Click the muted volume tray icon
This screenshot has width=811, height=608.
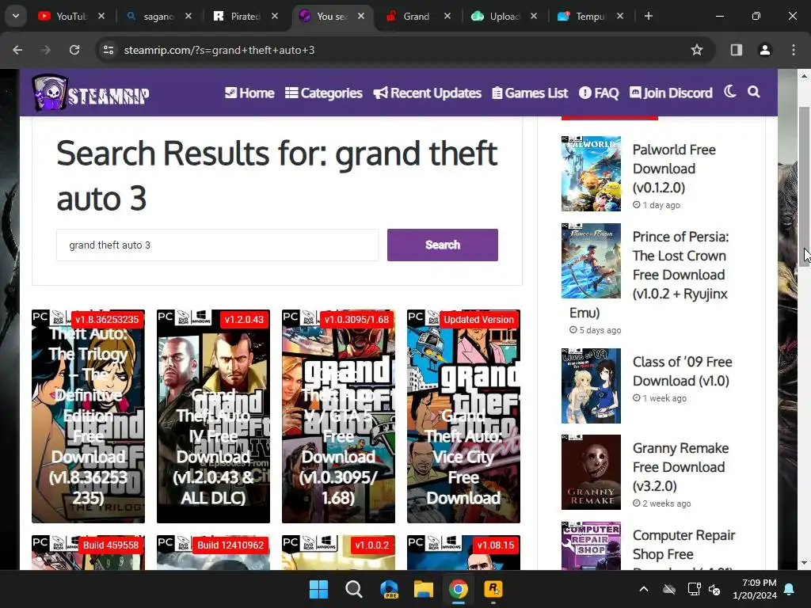pyautogui.click(x=715, y=589)
